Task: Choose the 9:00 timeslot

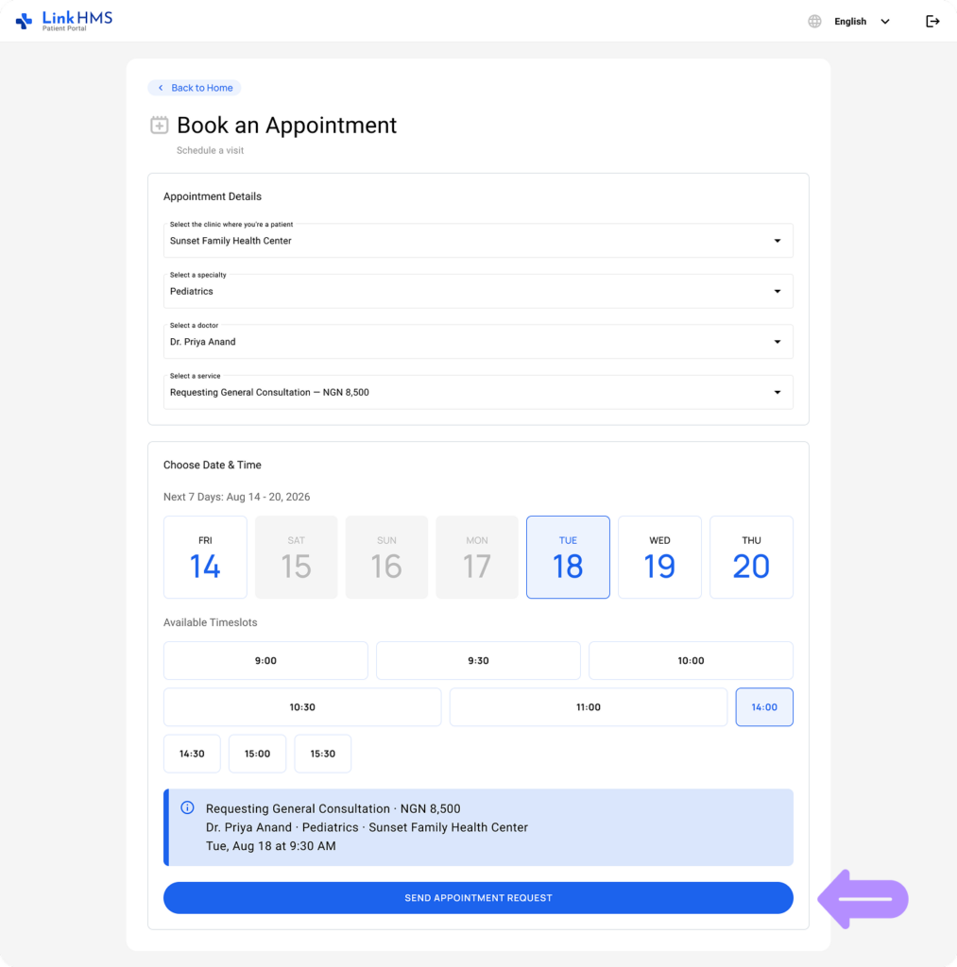Action: point(265,660)
